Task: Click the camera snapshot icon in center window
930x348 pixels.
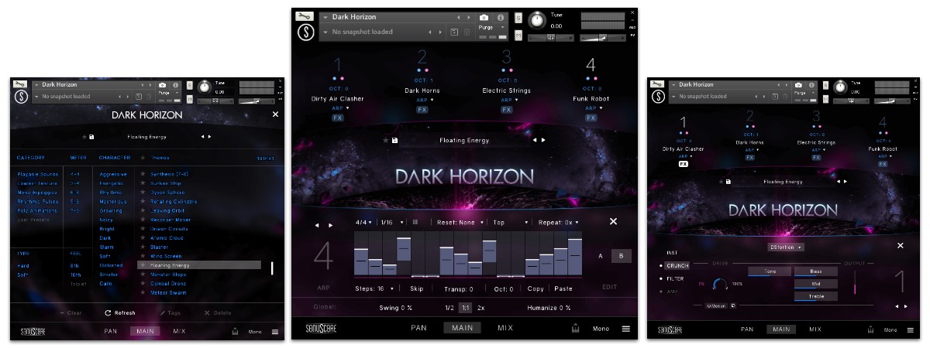Action: [x=484, y=17]
